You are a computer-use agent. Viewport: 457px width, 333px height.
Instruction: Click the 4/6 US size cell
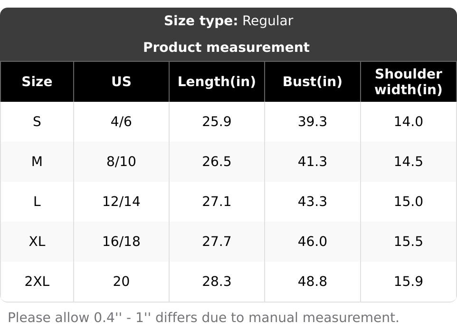pyautogui.click(x=121, y=122)
